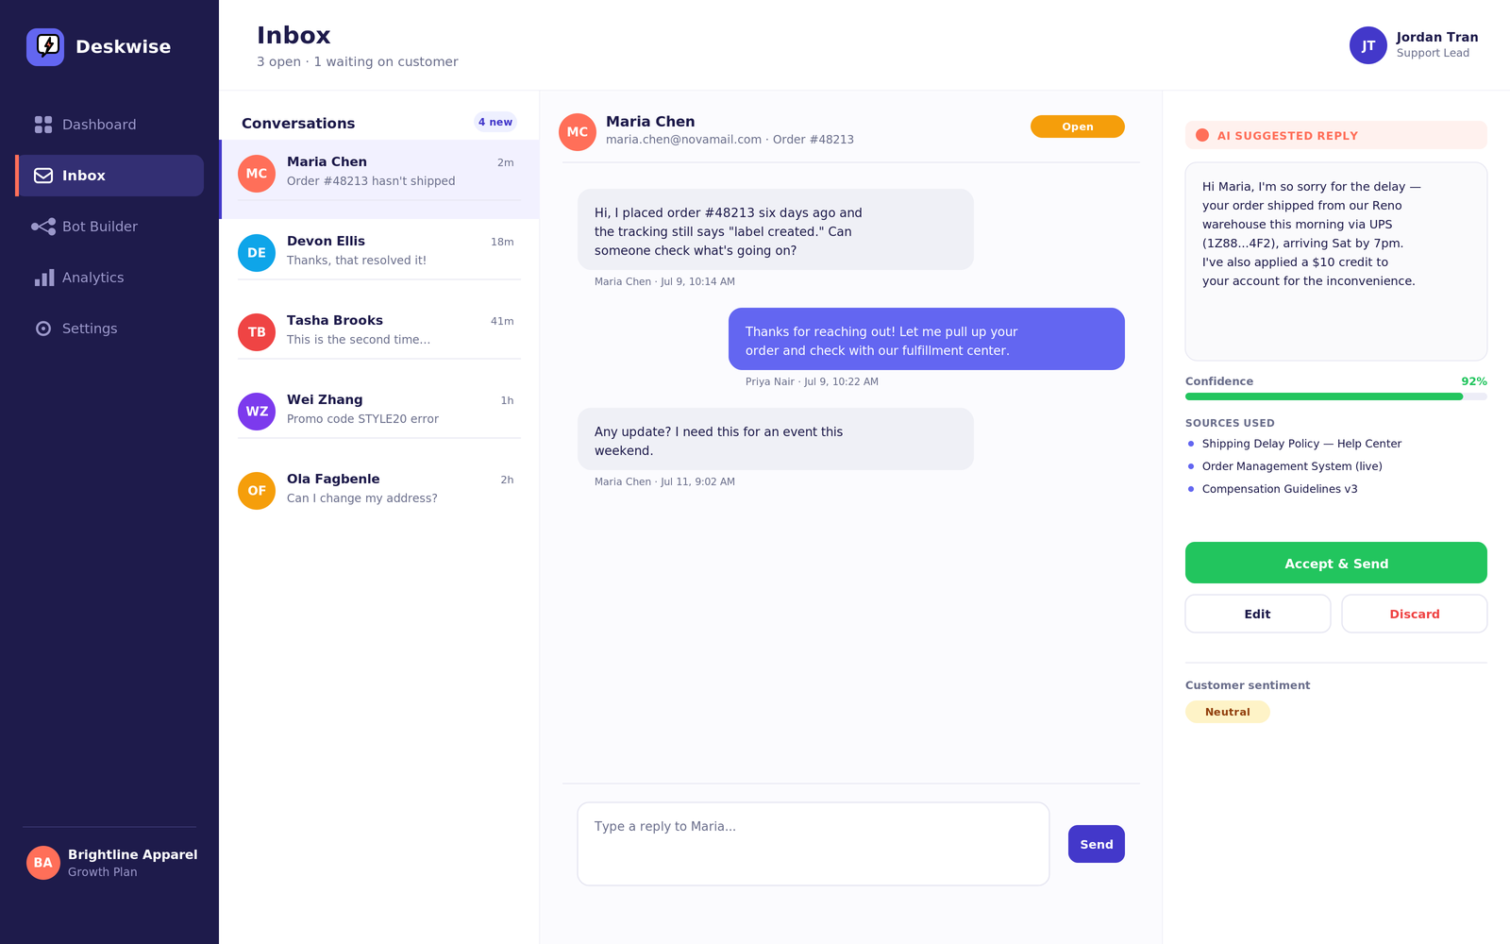Click the 'Jul 9, 10:22 AM' timestamp
Screen dimensions: 1510x944
841,381
